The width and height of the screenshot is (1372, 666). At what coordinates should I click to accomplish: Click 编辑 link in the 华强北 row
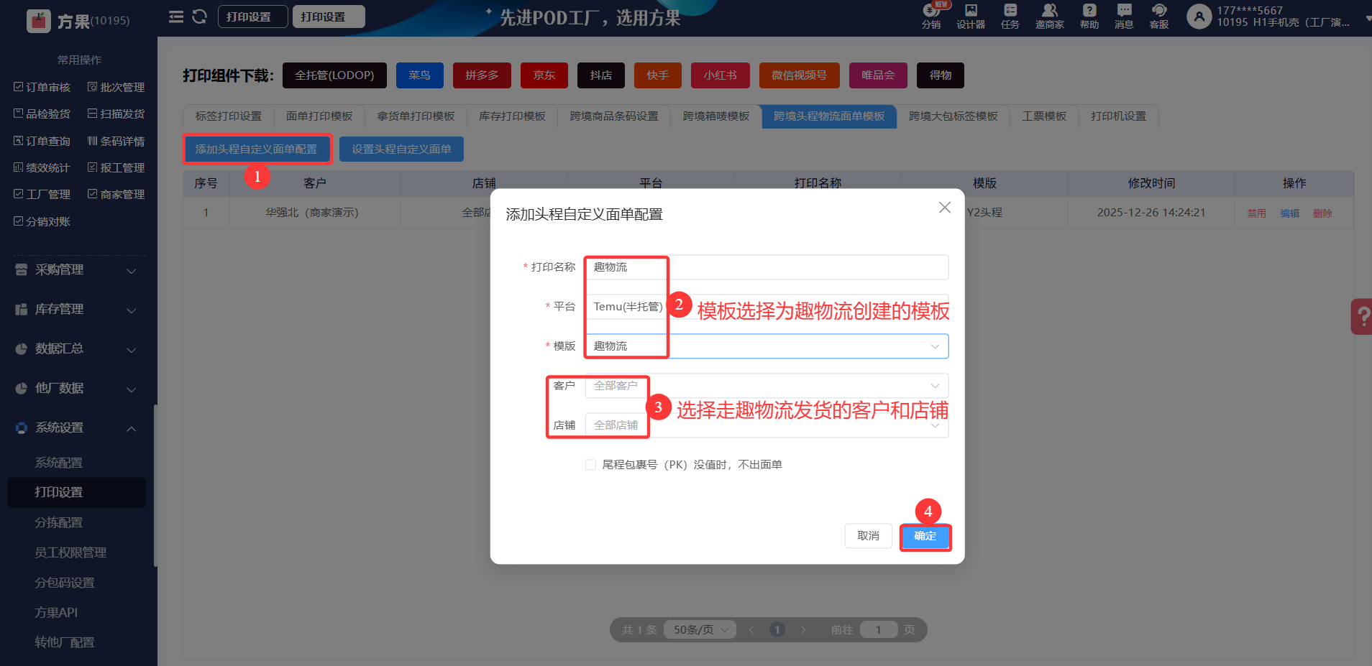1290,213
